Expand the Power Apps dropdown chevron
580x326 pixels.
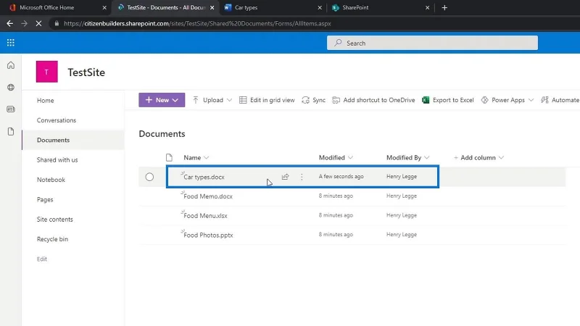[531, 100]
